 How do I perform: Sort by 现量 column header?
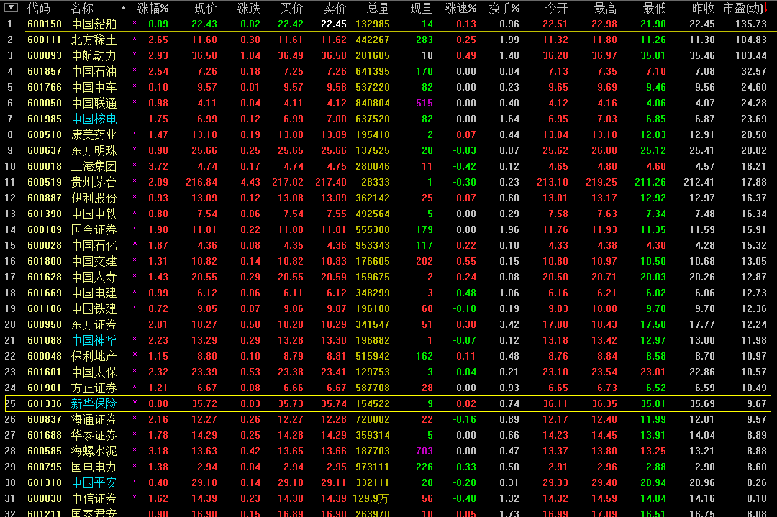[x=421, y=8]
